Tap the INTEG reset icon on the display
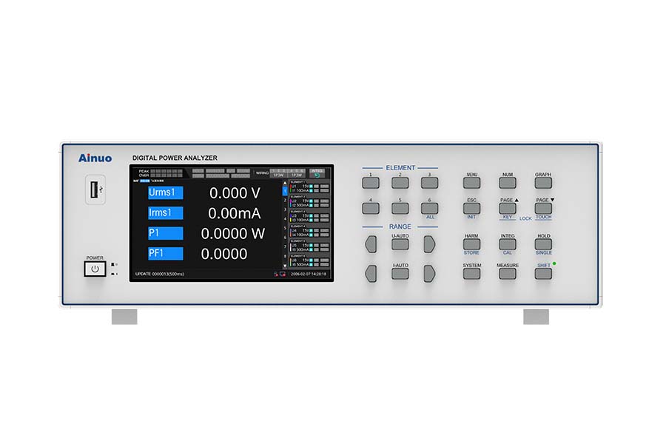This screenshot has height=444, width=666. [317, 175]
